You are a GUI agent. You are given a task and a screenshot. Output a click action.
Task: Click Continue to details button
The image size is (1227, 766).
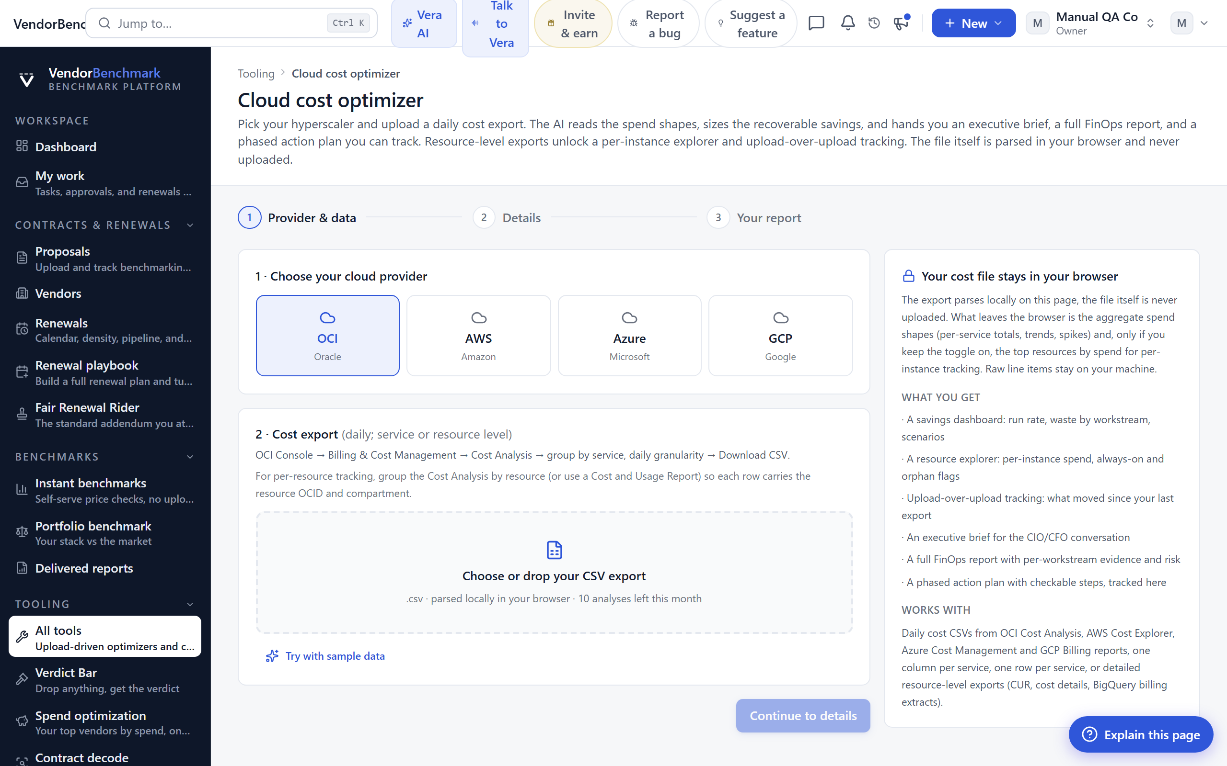(x=803, y=715)
